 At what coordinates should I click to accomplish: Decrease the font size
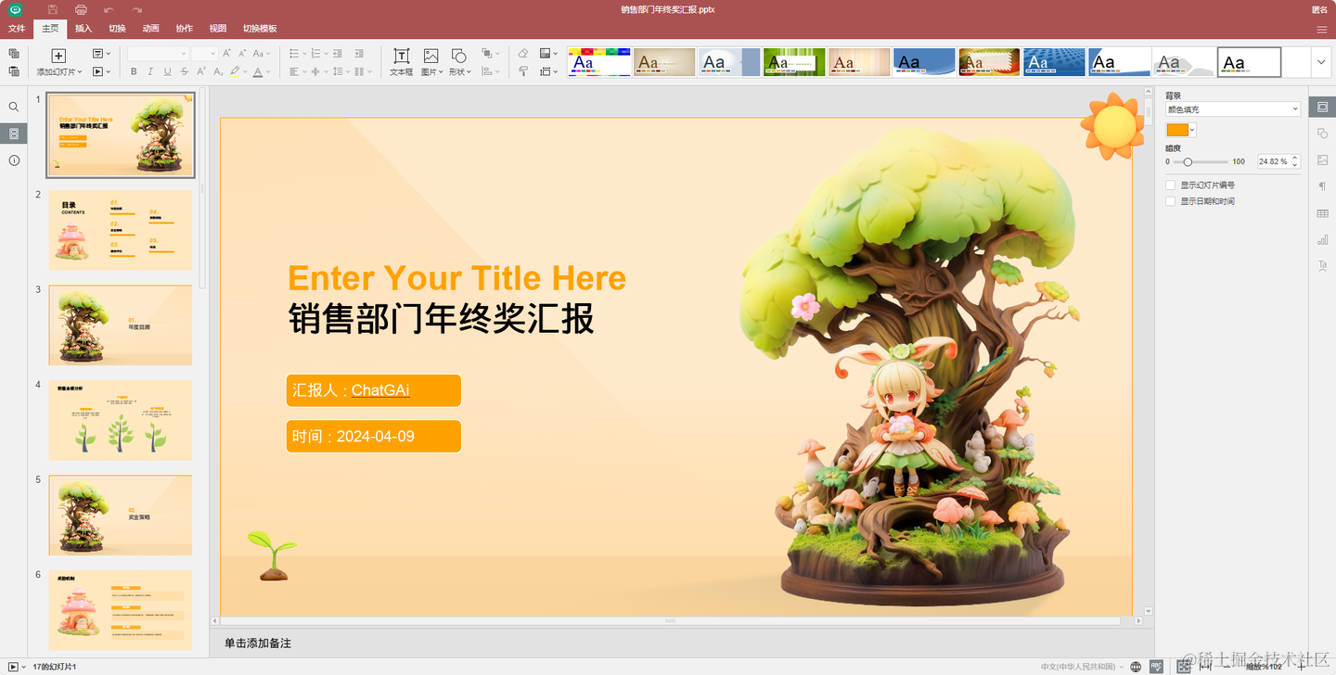pos(243,54)
